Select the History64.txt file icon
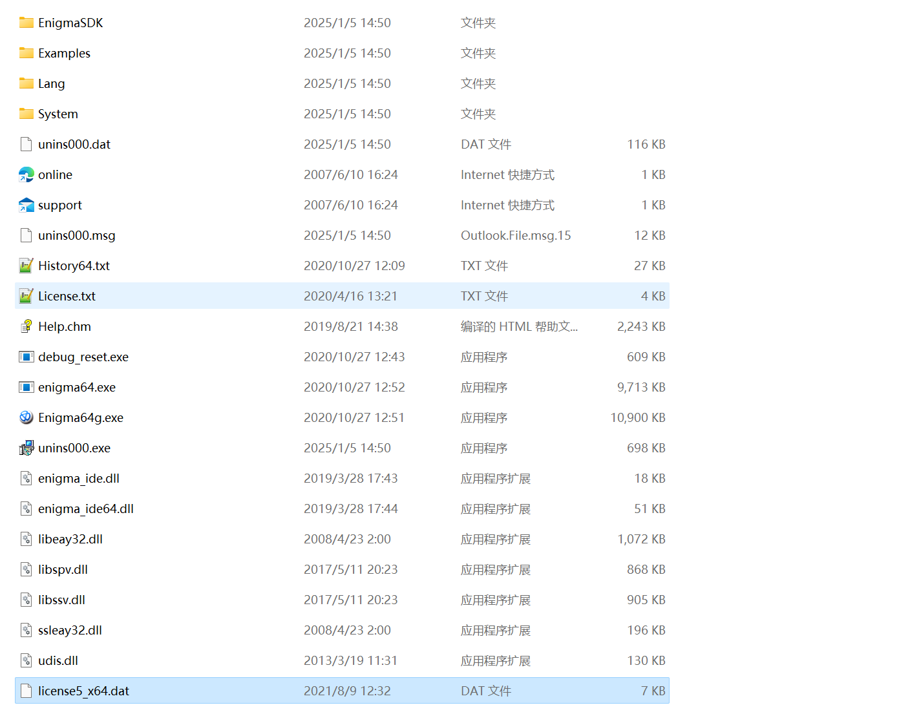899x714 pixels. (26, 266)
